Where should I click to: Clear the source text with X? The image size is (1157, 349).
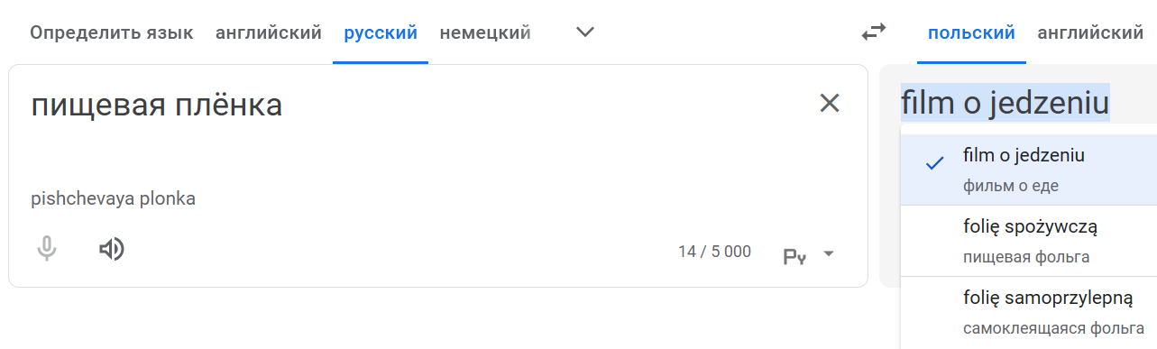pos(829,104)
